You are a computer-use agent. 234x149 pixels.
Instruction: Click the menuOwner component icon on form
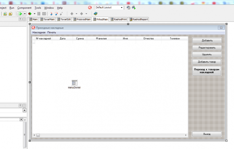[x=74, y=83]
